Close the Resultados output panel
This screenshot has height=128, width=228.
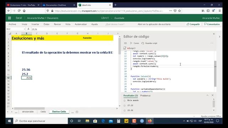coord(213,95)
